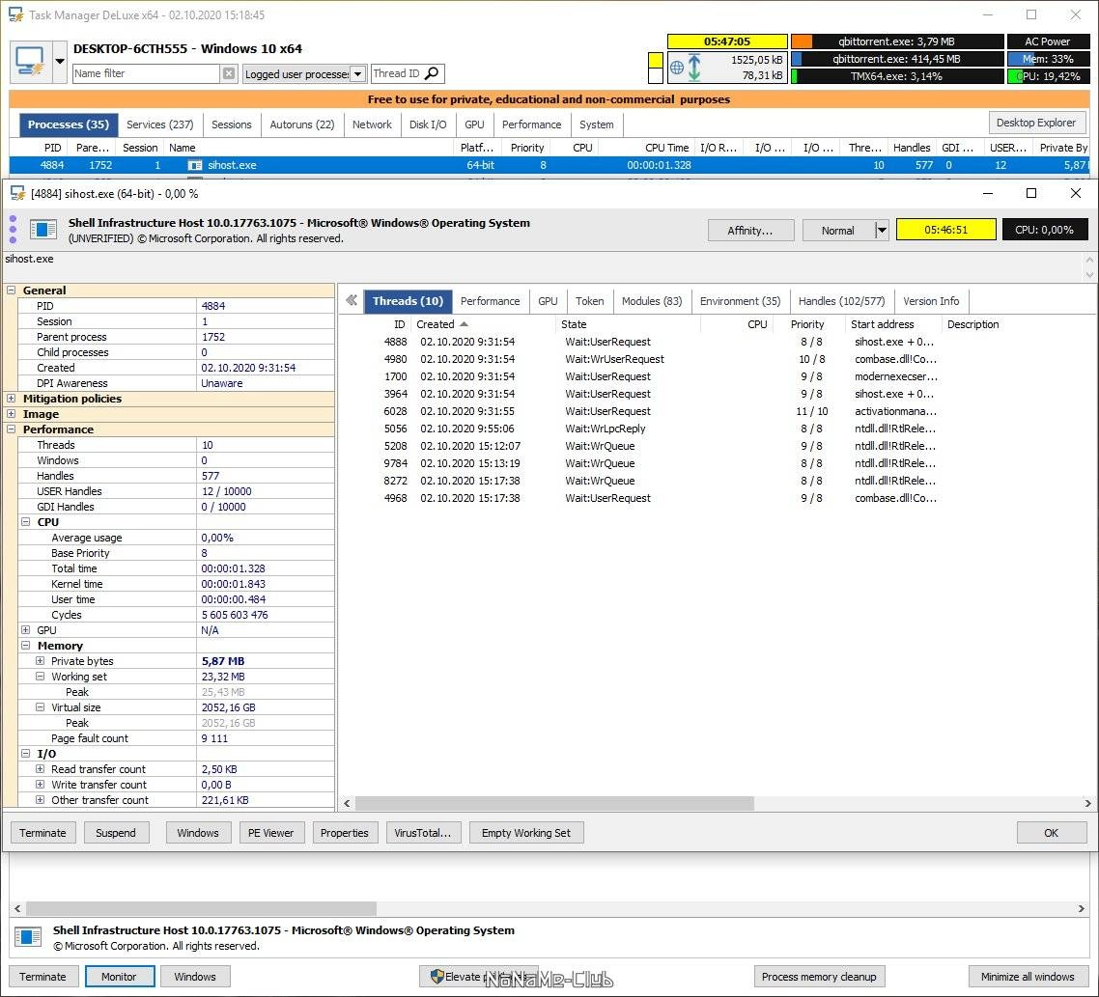Viewport: 1099px width, 997px height.
Task: Expand the Write transfer count row
Action: click(x=40, y=784)
